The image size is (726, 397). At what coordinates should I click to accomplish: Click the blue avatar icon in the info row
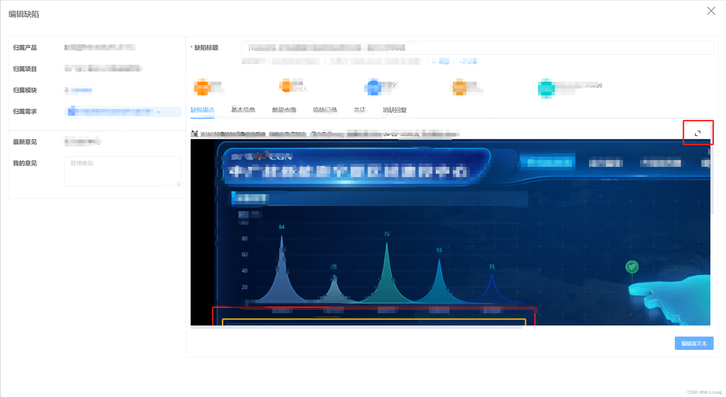pos(373,87)
